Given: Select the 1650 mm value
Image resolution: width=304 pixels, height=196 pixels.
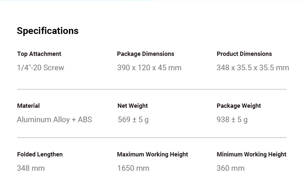Looking at the screenshot, I should (133, 168).
